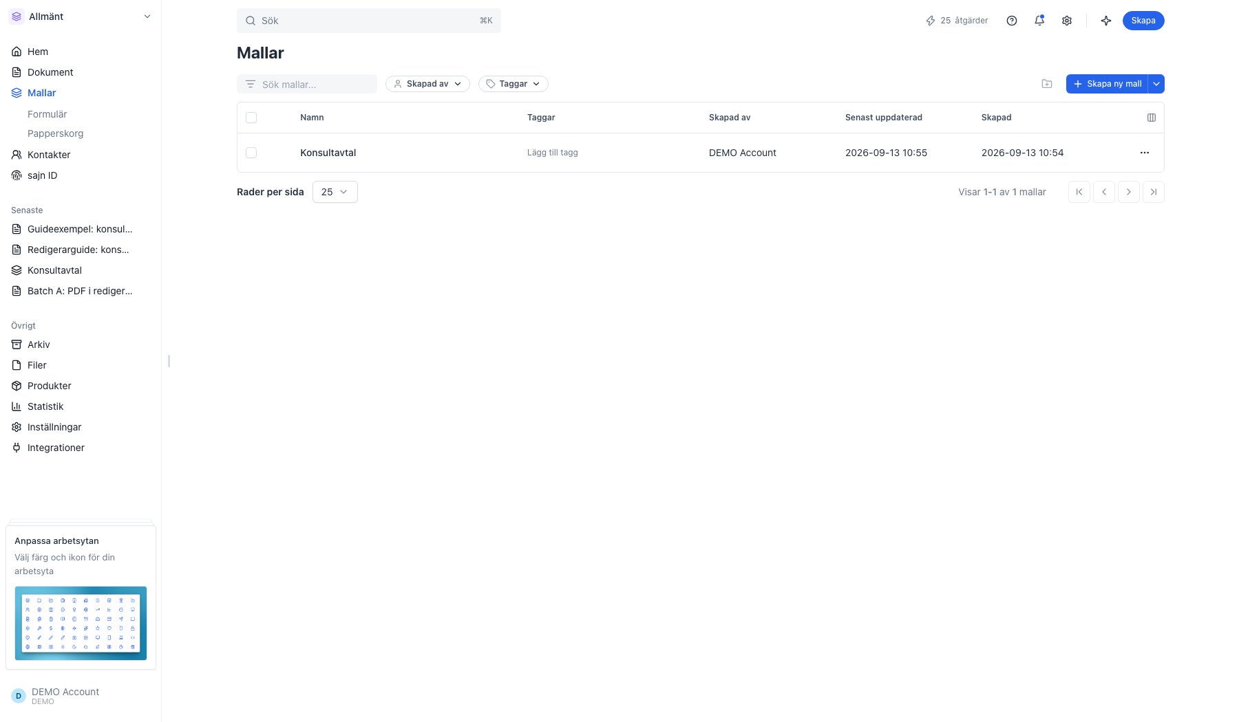Click the DEMO Account avatar
The image size is (1239, 722).
point(19,696)
